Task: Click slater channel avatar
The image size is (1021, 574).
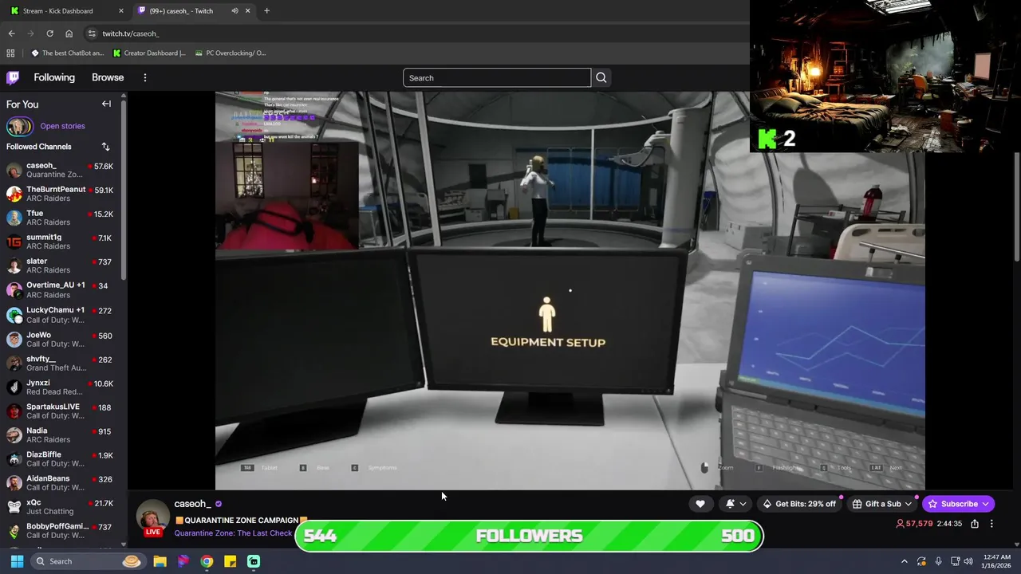Action: [x=14, y=265]
